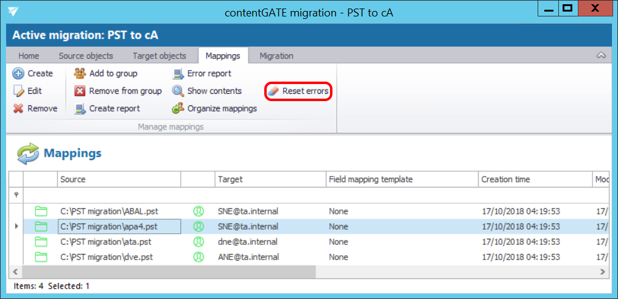Open the Migration tab
618x299 pixels.
pyautogui.click(x=276, y=55)
